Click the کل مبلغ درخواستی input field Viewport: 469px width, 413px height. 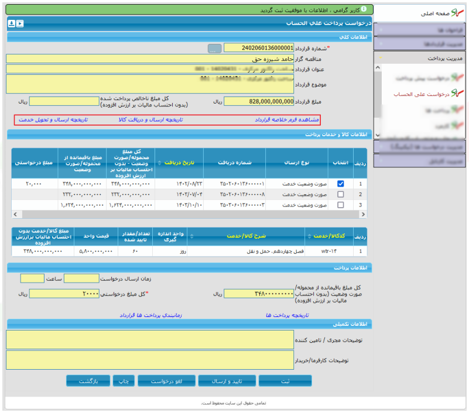pos(64,294)
